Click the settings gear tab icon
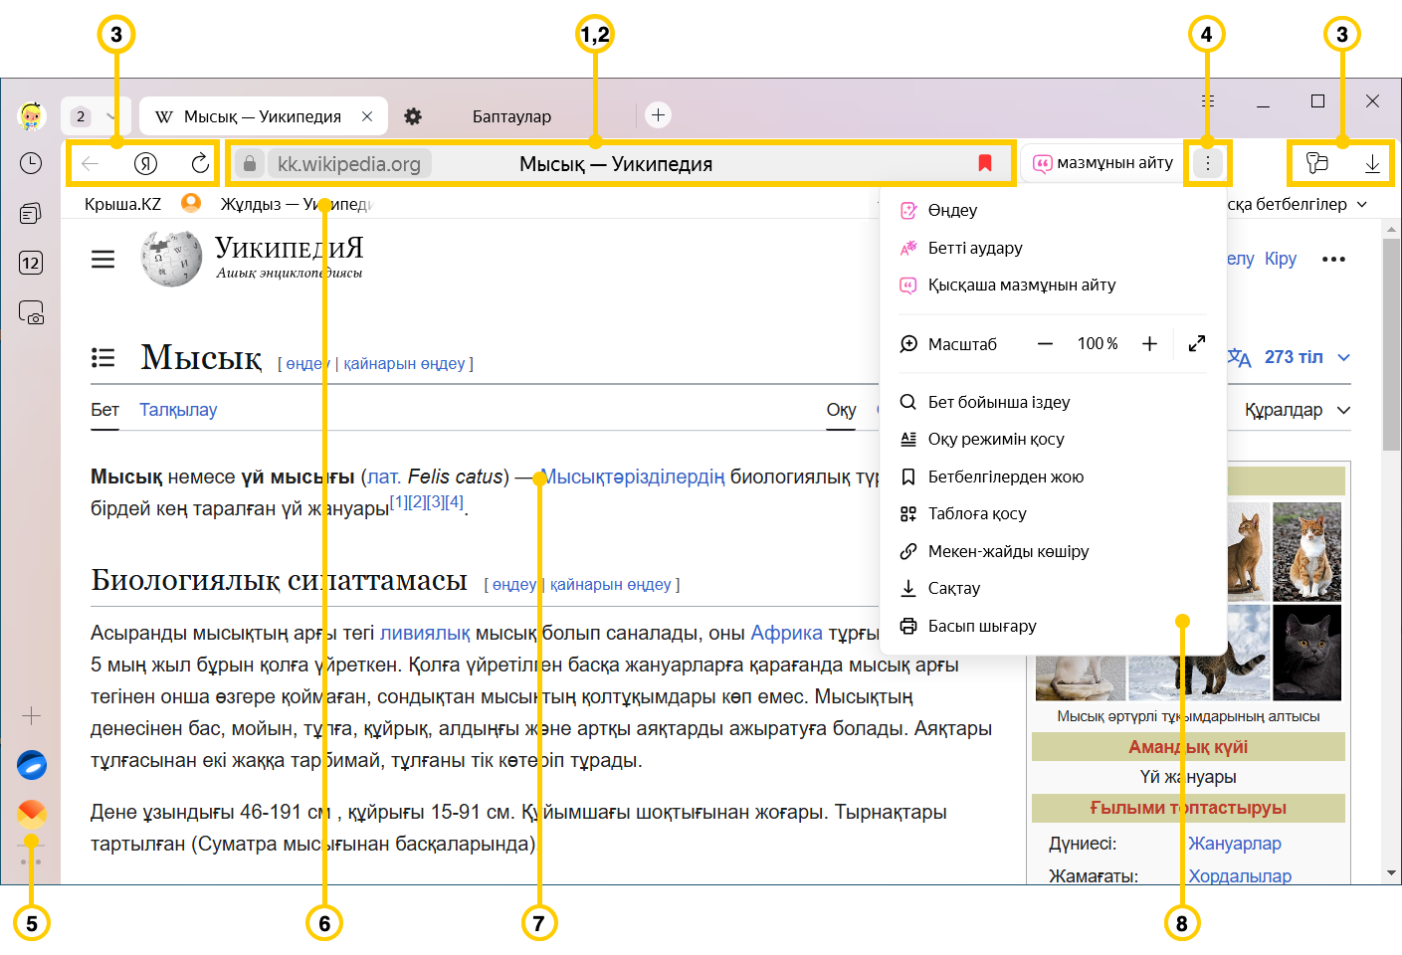Screen dimensions: 1402x955 click(x=413, y=116)
